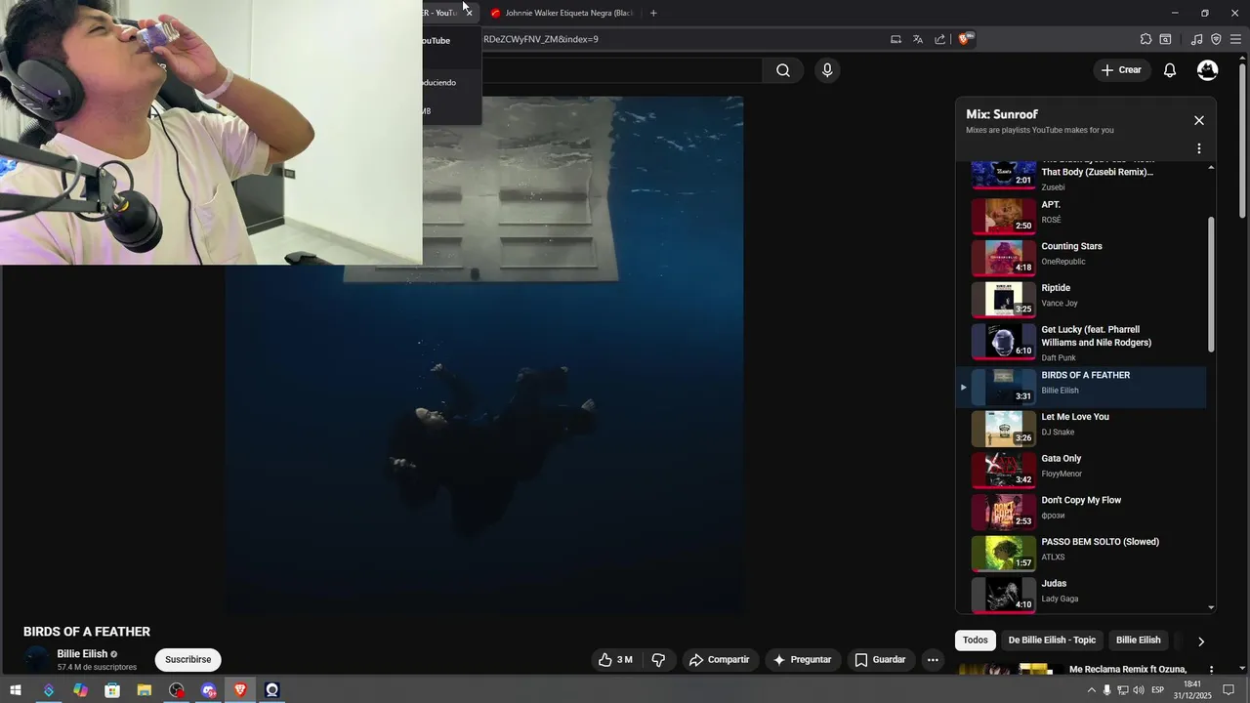Play Get Lucky by Daft Punk

pos(1081,343)
